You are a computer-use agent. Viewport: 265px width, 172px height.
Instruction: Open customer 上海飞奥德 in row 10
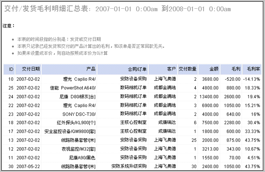click(x=165, y=79)
